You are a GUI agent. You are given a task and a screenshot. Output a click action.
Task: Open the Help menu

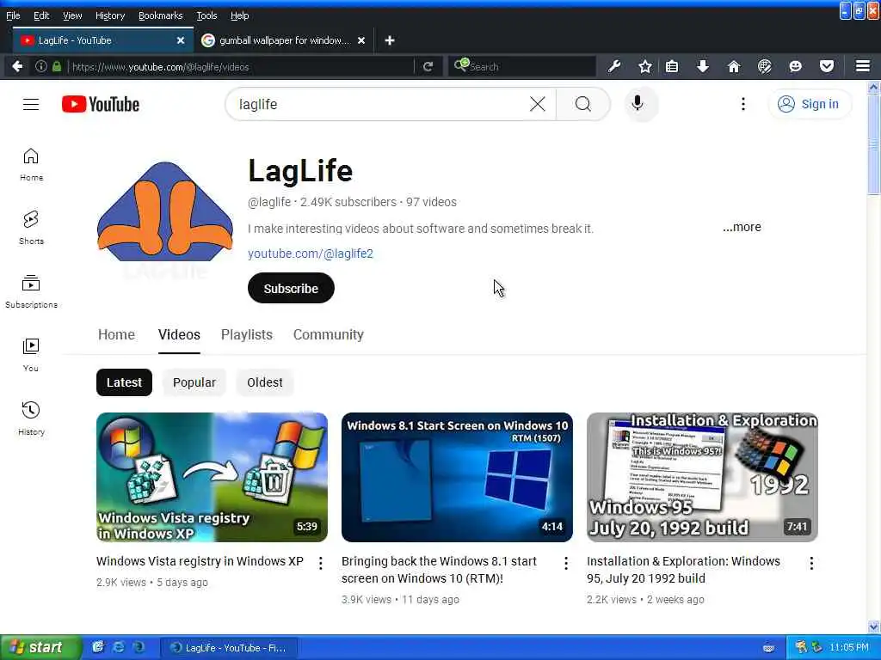coord(239,15)
